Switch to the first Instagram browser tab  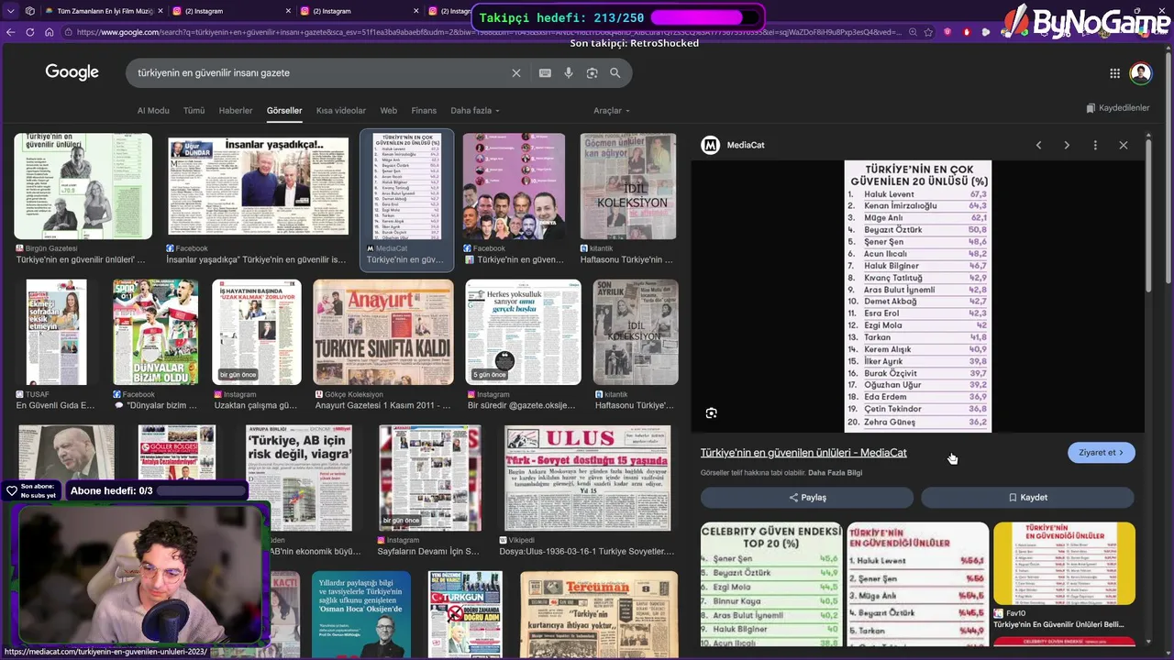(229, 11)
